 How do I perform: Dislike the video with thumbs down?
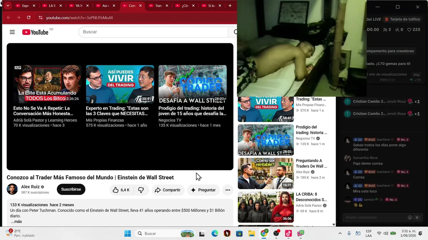tap(141, 190)
